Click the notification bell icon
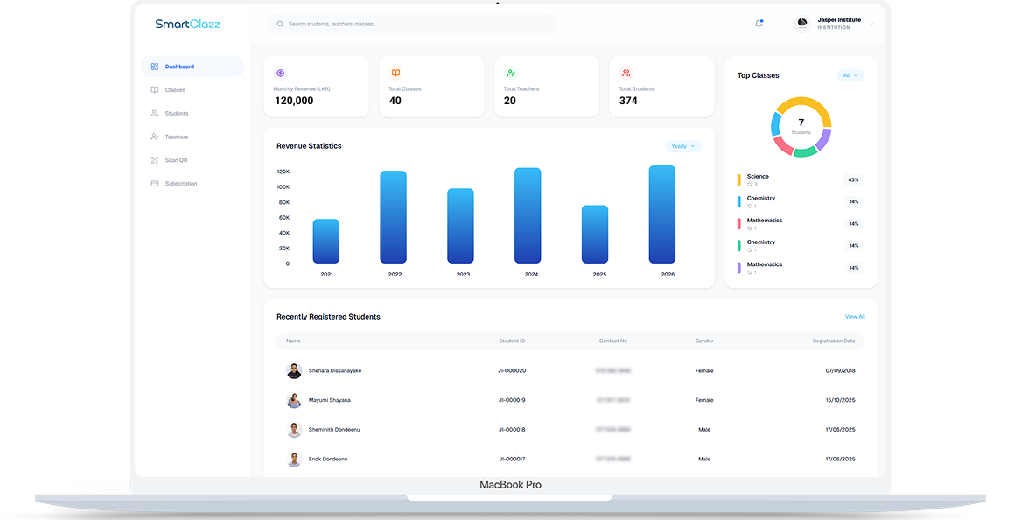The height and width of the screenshot is (520, 1028). tap(759, 24)
